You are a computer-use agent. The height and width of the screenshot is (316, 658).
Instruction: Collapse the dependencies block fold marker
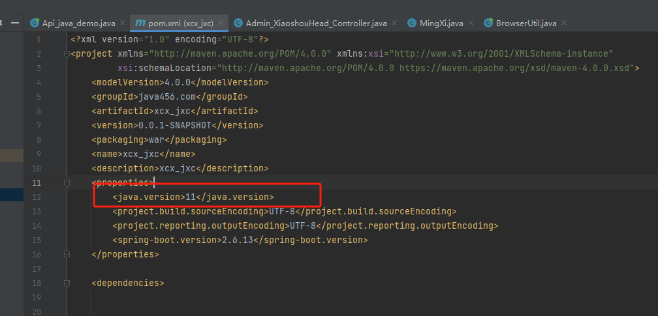[x=67, y=283]
